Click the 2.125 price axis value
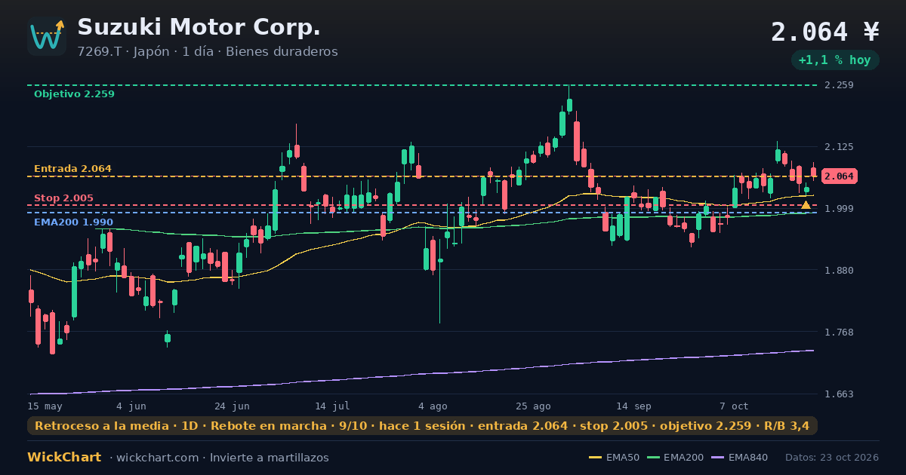This screenshot has width=906, height=475. [x=840, y=147]
